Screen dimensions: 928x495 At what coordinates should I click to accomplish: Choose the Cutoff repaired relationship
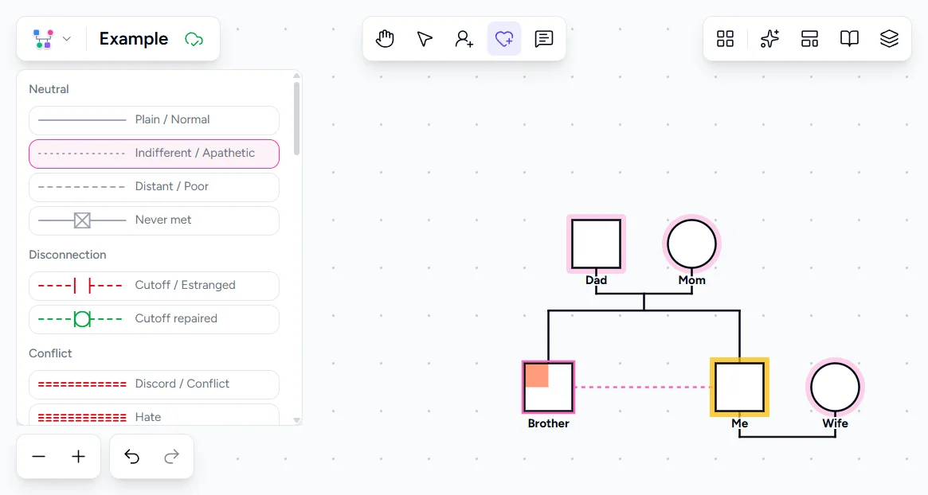[x=154, y=319]
